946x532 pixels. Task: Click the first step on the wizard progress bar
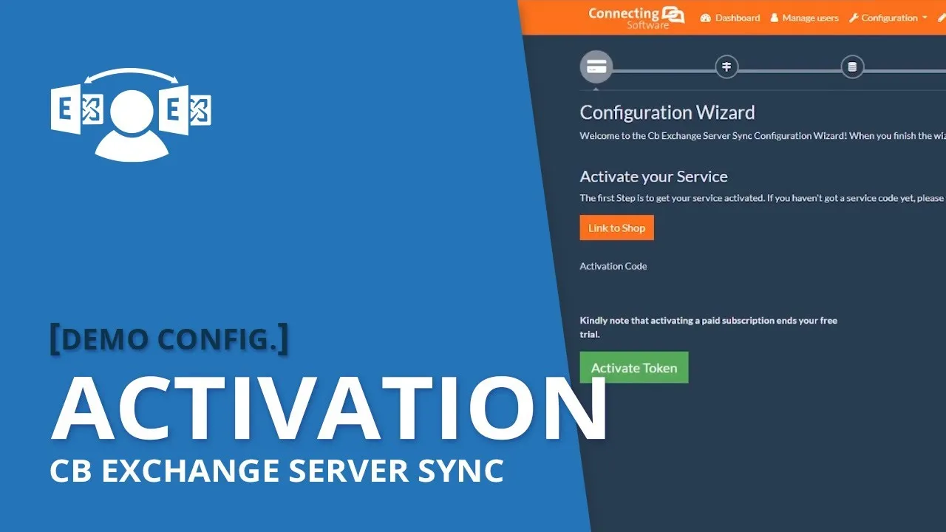596,66
